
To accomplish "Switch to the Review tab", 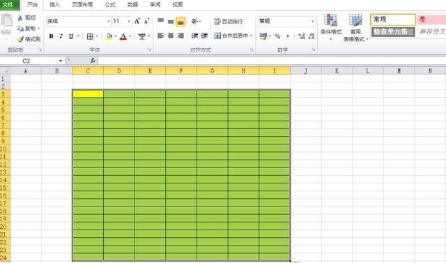I will click(x=155, y=5).
